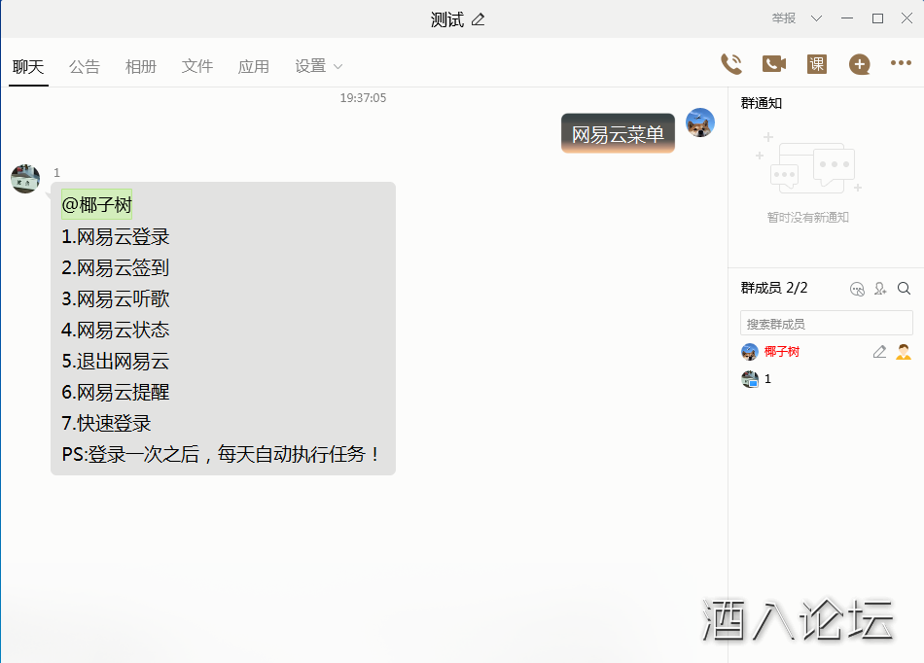Screen dimensions: 924x663
Task: Click the magnifier icon in members header
Action: pos(904,288)
